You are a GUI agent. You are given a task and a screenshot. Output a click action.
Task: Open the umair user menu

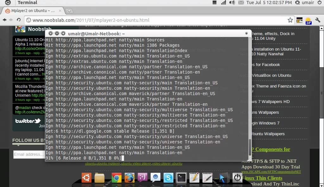[305, 3]
